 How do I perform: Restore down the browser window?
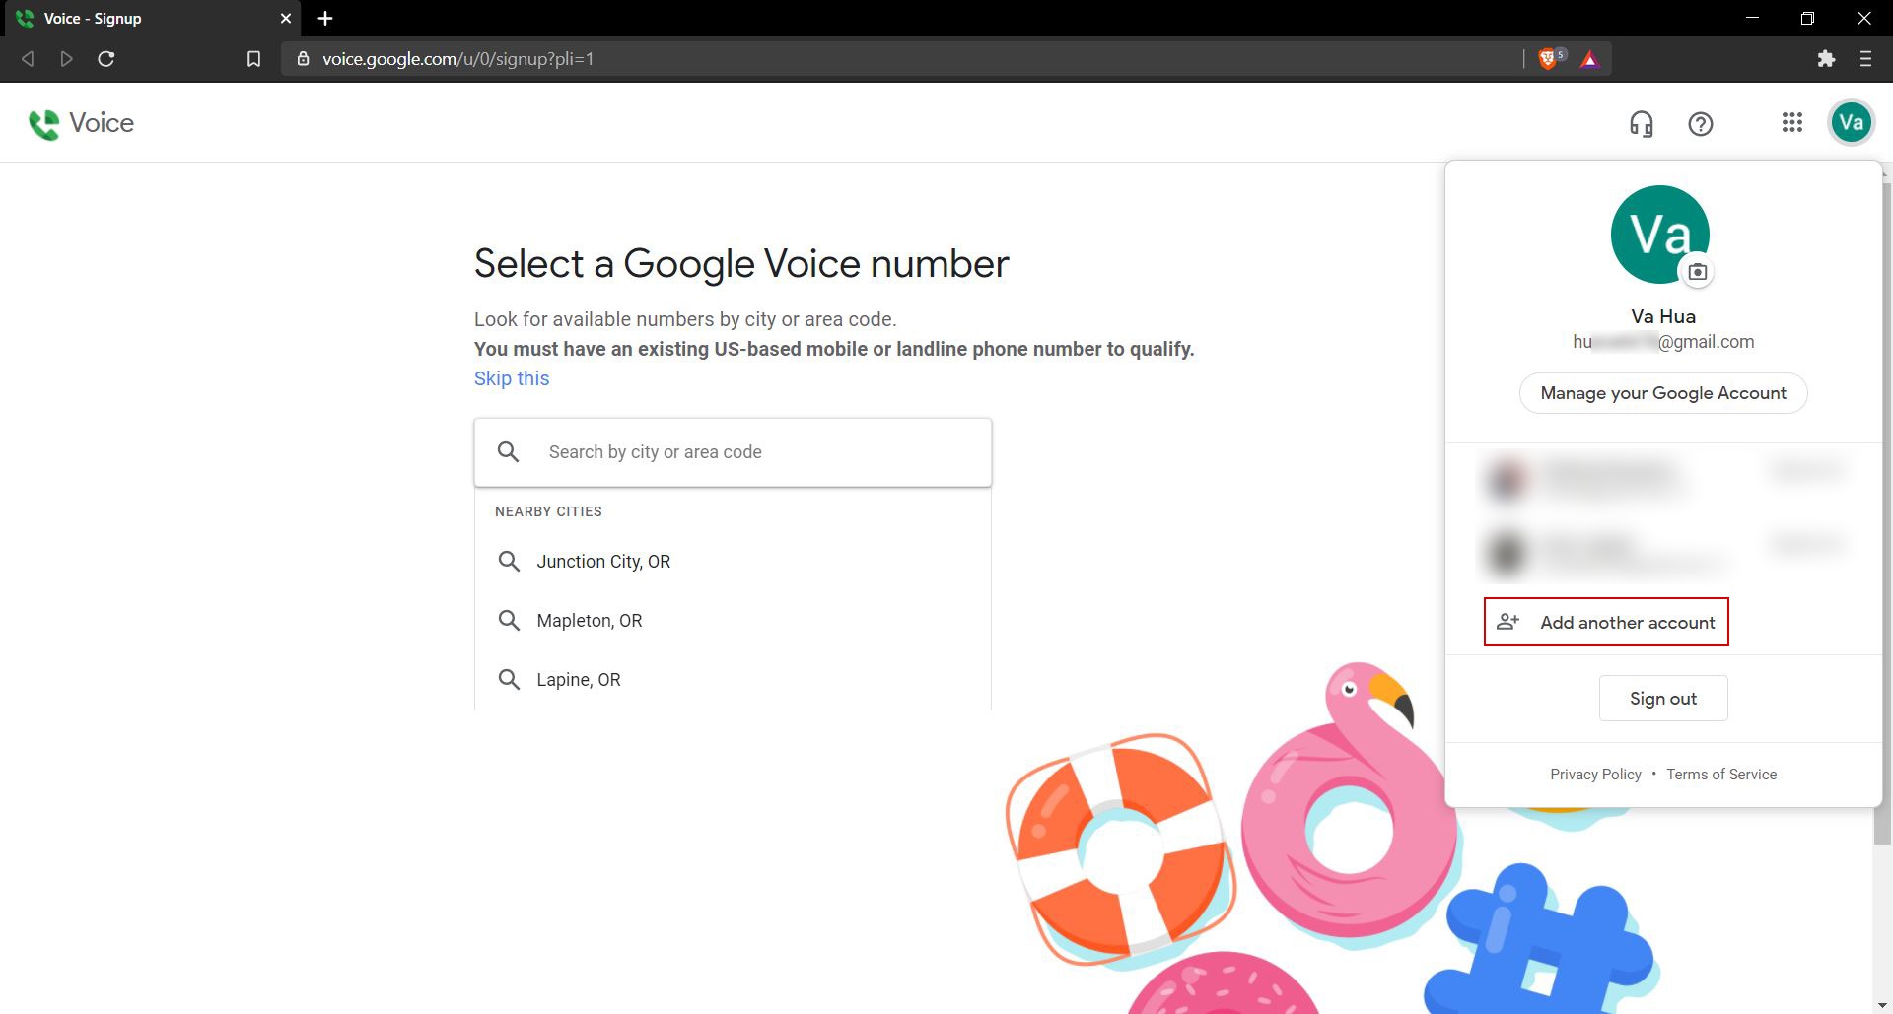click(1807, 19)
